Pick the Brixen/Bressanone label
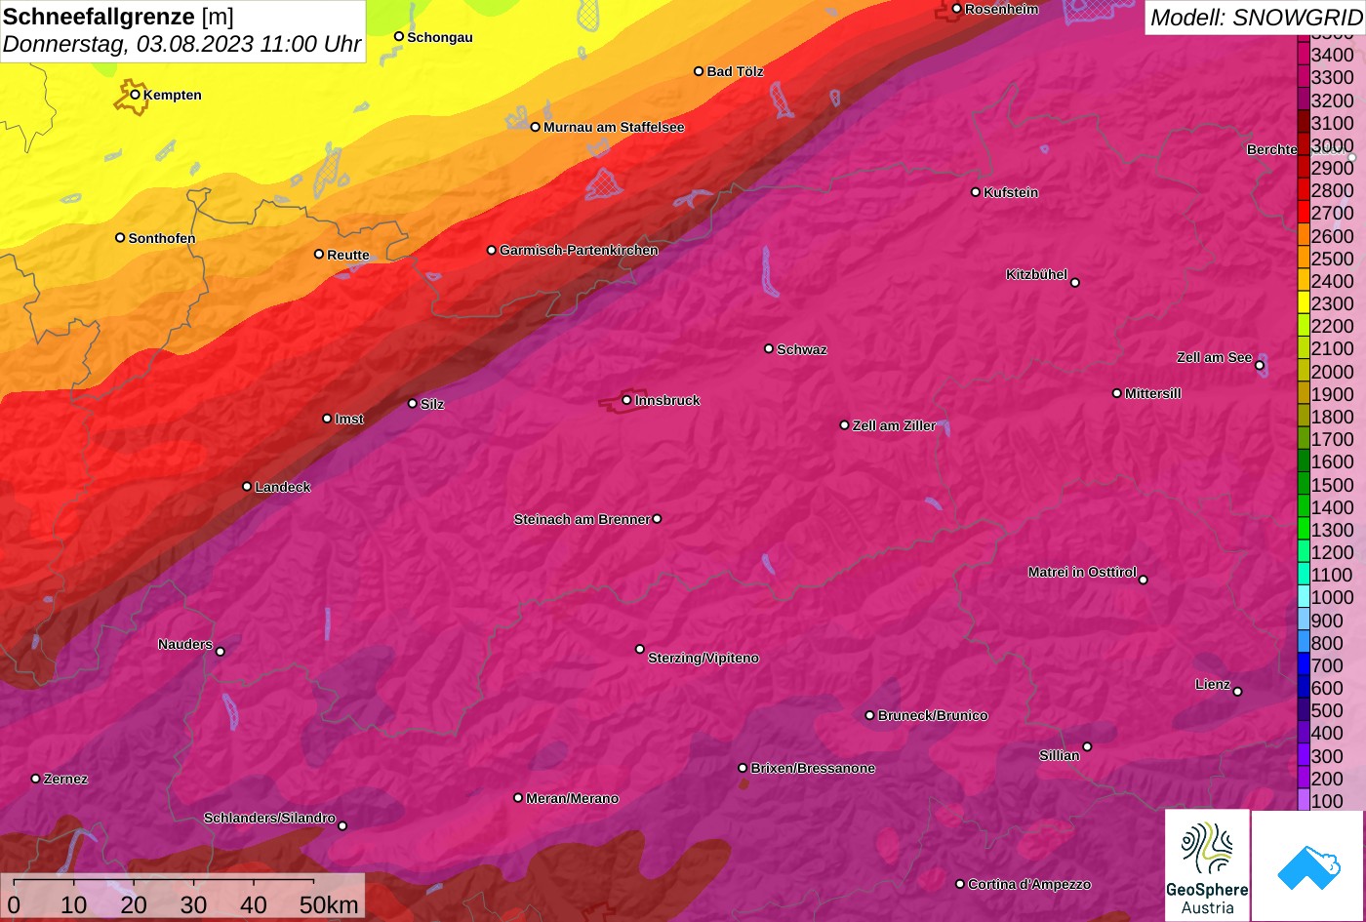 (813, 769)
